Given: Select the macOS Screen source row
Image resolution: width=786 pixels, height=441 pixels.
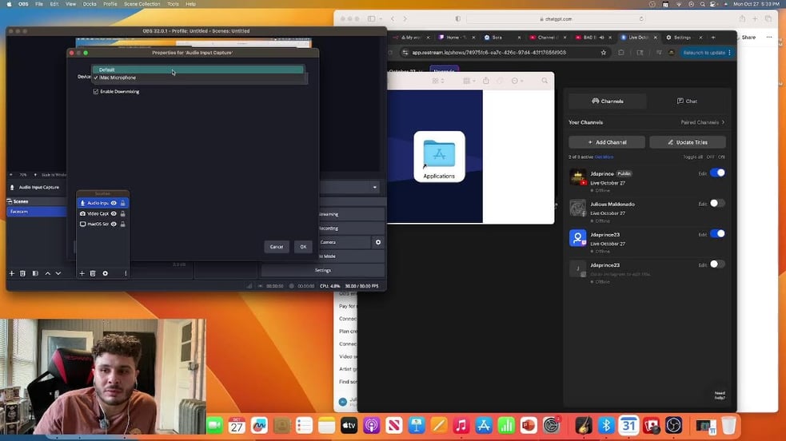Looking at the screenshot, I should (x=103, y=224).
